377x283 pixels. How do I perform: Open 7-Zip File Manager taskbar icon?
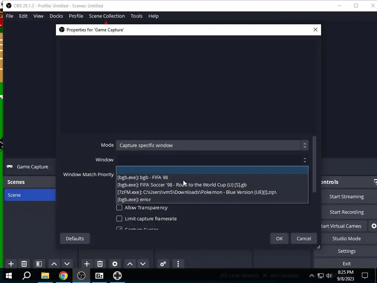tap(99, 276)
